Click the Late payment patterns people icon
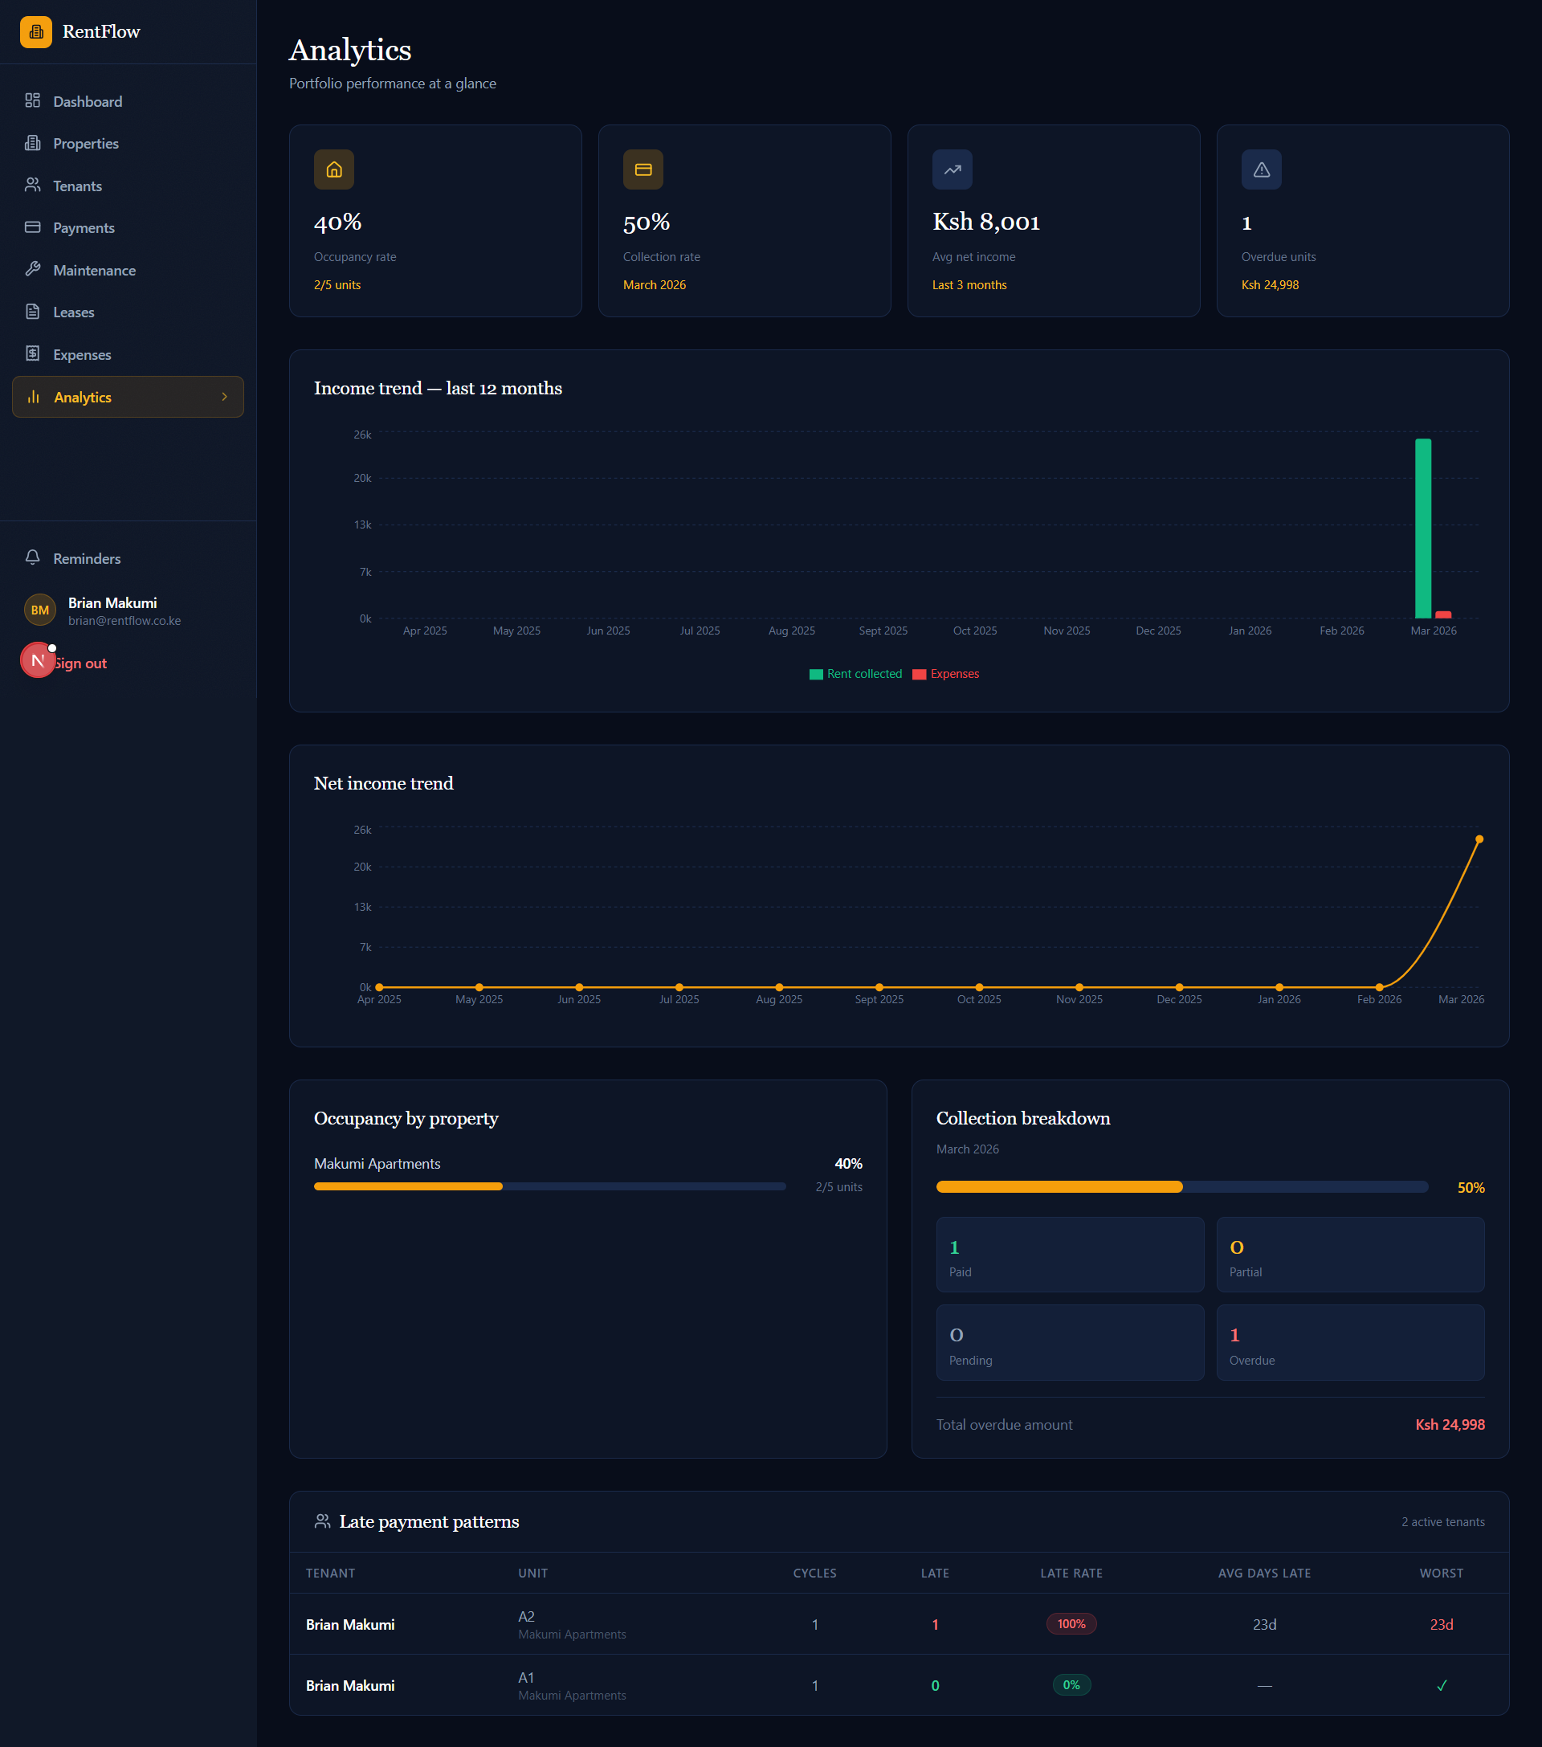1542x1747 pixels. tap(322, 1521)
